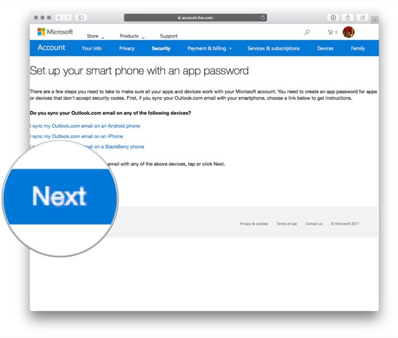Open a new tab with plus button
Screen dimensions: 398x338
pyautogui.click(x=375, y=19)
